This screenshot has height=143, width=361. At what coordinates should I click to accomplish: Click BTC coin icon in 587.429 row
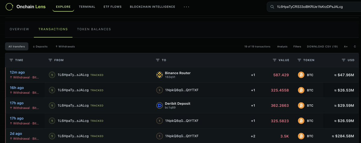pos(301,75)
